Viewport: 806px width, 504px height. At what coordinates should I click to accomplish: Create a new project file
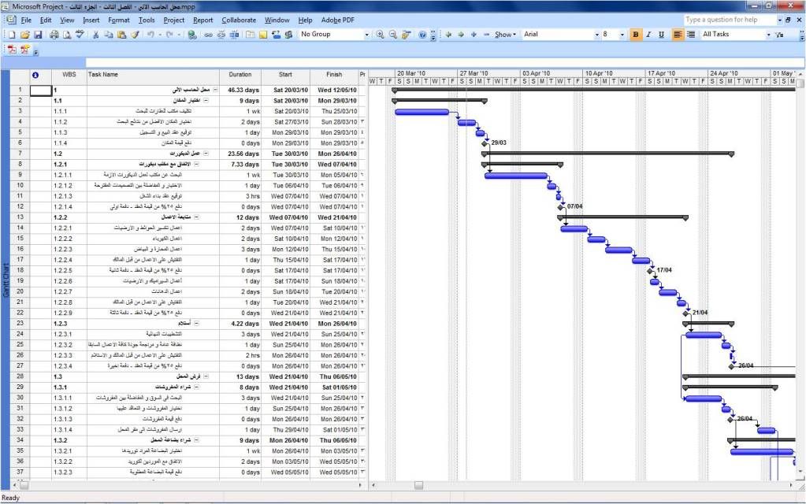(x=11, y=35)
